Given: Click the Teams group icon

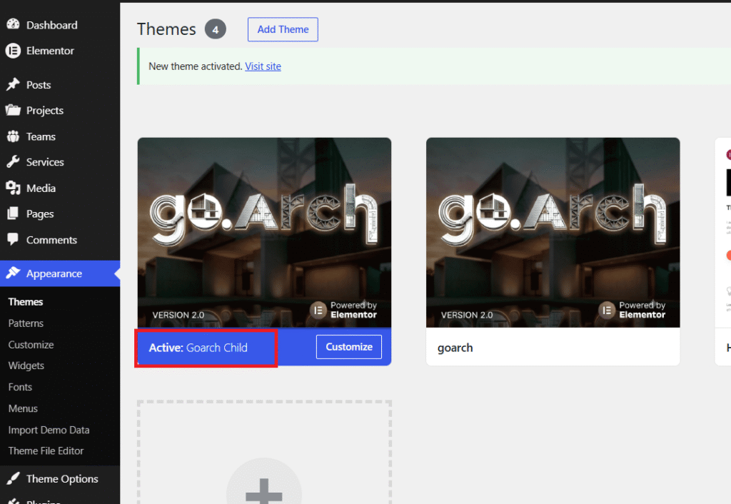Looking at the screenshot, I should click(13, 136).
